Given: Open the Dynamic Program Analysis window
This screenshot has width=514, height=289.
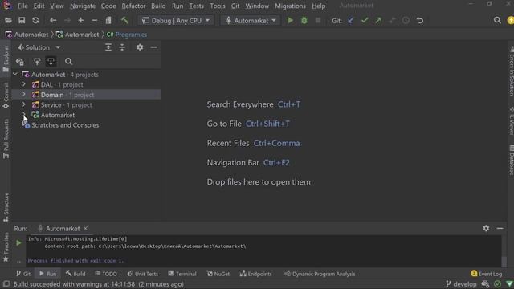Looking at the screenshot, I should 320,274.
